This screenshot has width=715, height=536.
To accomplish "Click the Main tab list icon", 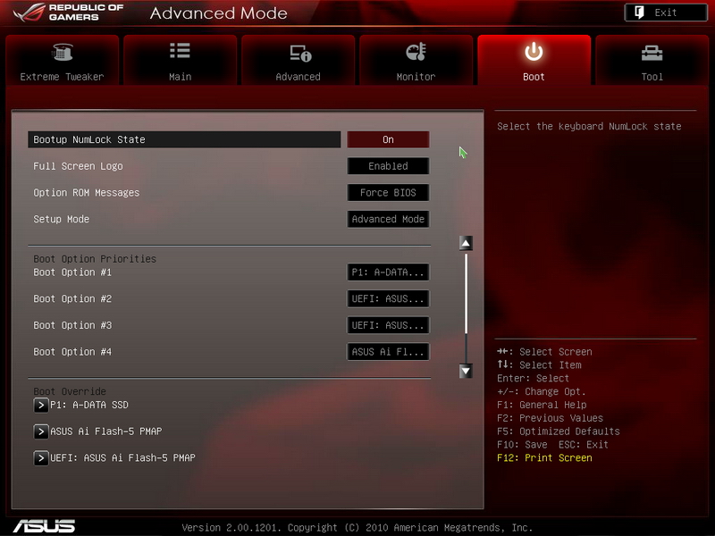I will pyautogui.click(x=180, y=51).
